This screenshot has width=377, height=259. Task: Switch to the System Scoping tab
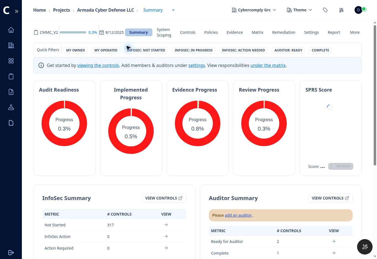pyautogui.click(x=164, y=32)
